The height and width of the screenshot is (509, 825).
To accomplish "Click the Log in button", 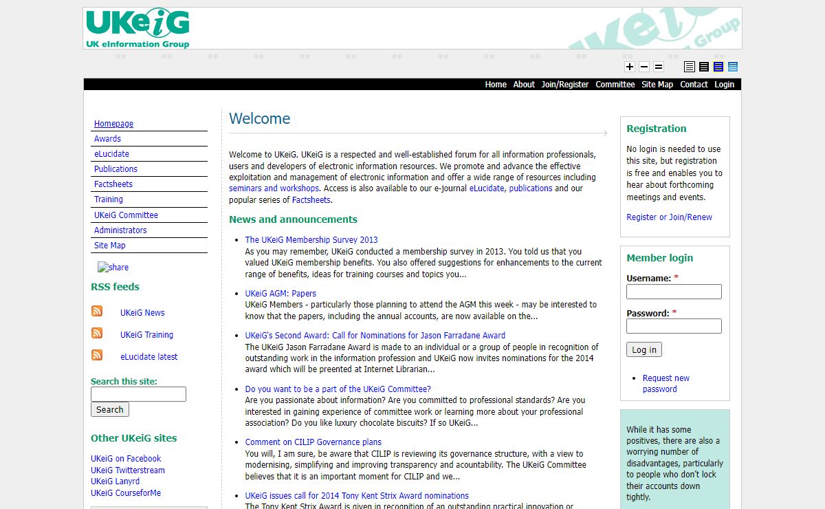I will [x=644, y=349].
